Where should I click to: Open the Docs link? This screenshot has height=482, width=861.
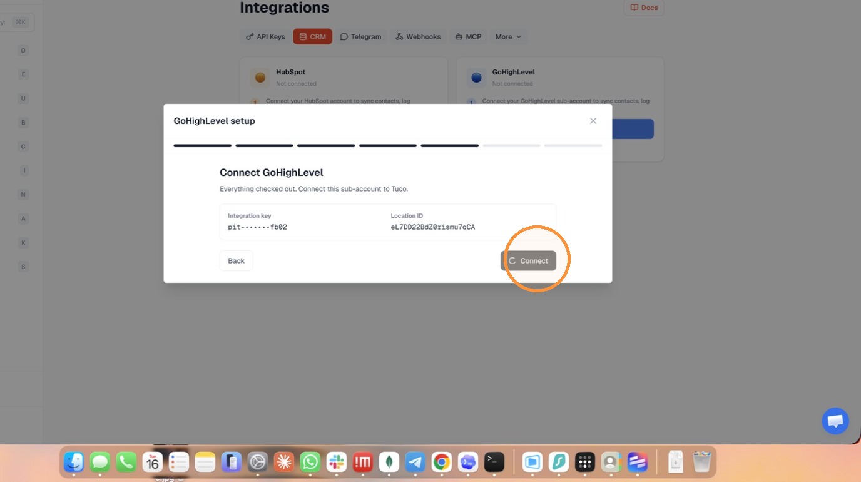(644, 8)
